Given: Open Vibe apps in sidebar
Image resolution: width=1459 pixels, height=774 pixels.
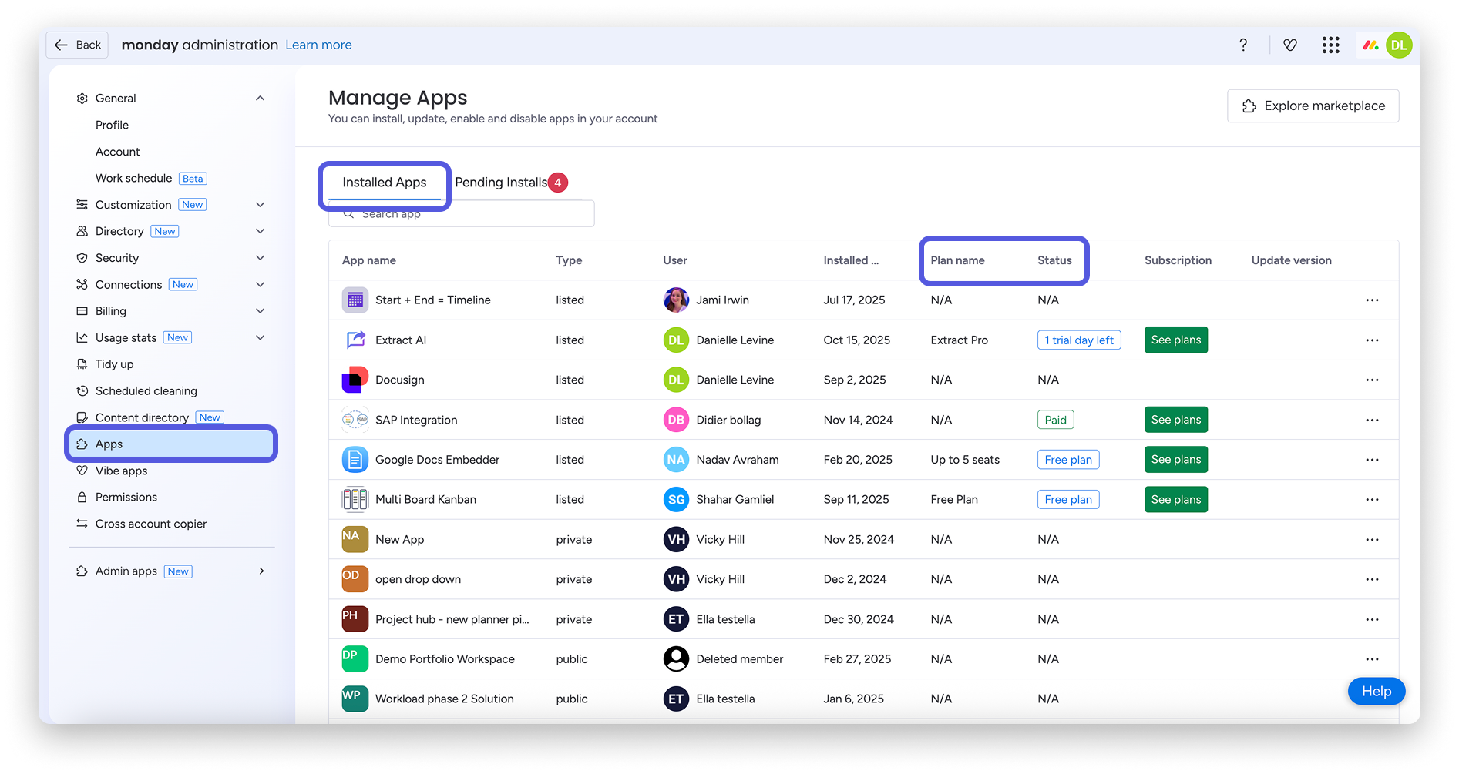Looking at the screenshot, I should click(121, 471).
